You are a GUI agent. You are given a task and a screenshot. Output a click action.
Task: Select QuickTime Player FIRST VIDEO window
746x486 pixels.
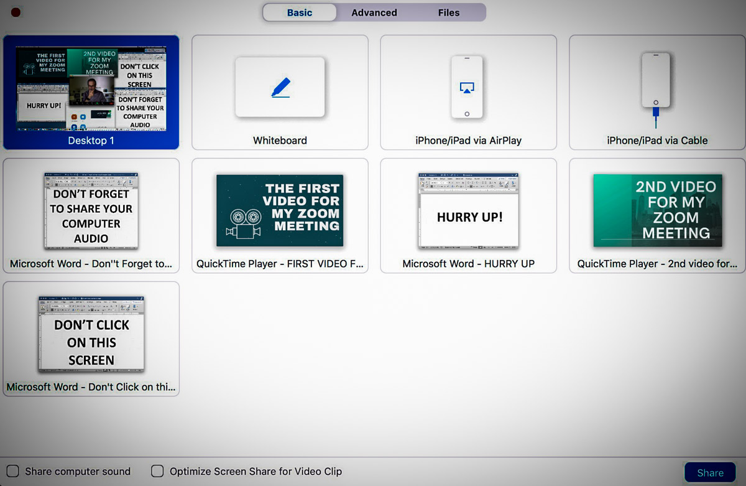coord(280,210)
